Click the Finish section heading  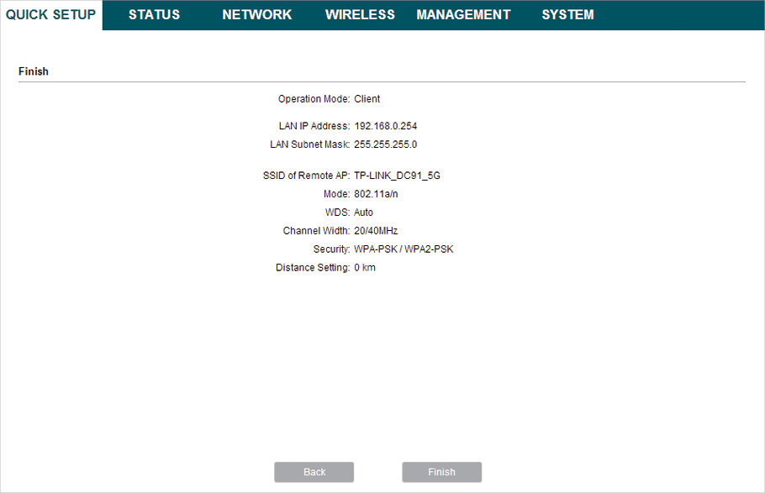[34, 71]
